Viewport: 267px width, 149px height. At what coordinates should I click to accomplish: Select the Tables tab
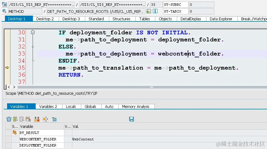[145, 19]
